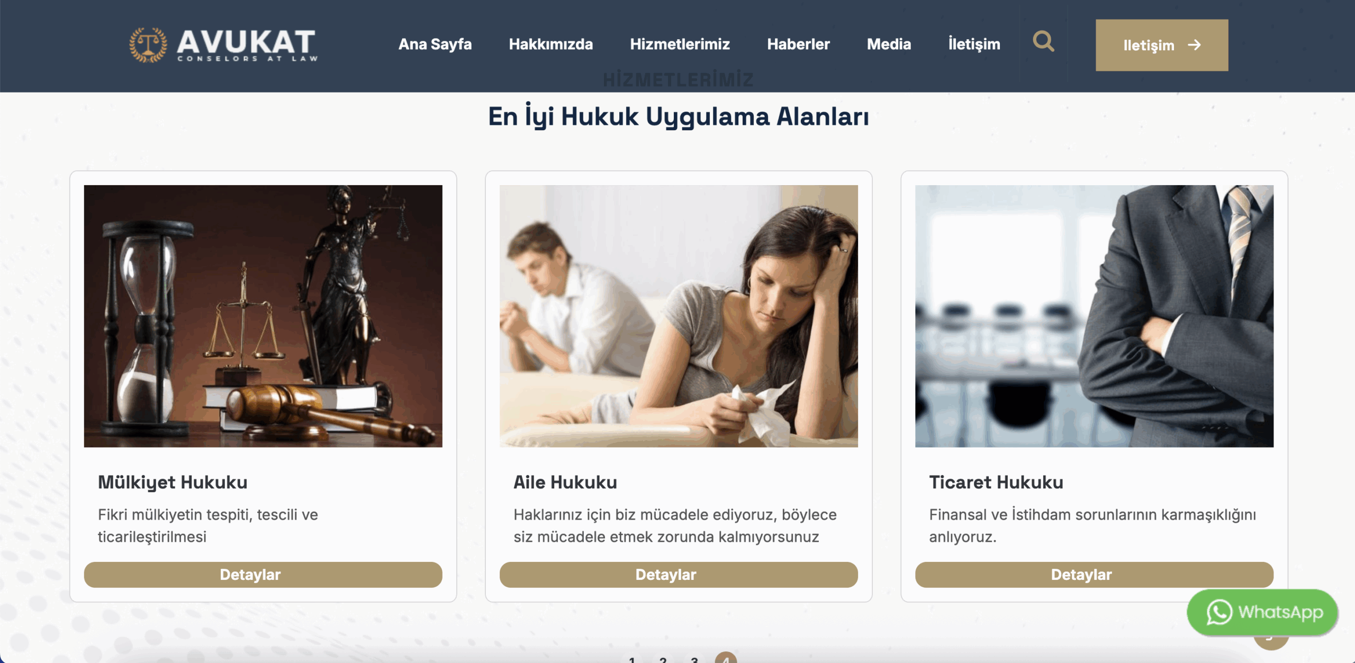1355x663 pixels.
Task: Click the Aile Hukuku title link
Action: click(x=565, y=482)
